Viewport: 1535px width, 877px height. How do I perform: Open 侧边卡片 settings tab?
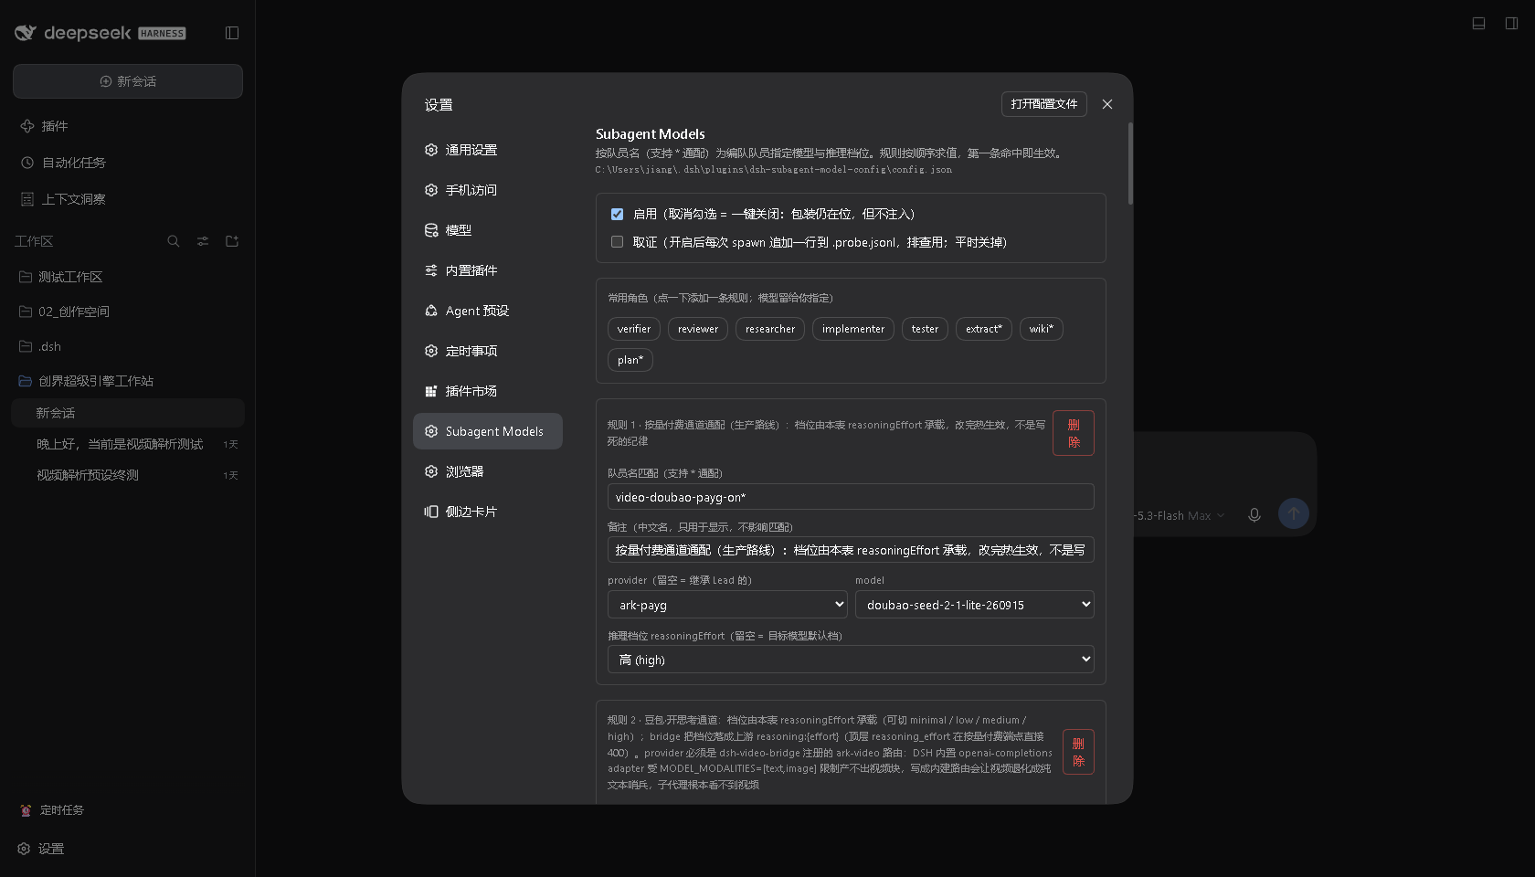tap(488, 512)
